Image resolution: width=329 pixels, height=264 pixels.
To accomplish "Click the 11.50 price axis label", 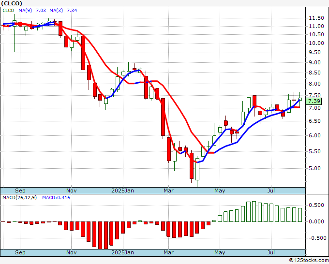I will [x=316, y=18].
